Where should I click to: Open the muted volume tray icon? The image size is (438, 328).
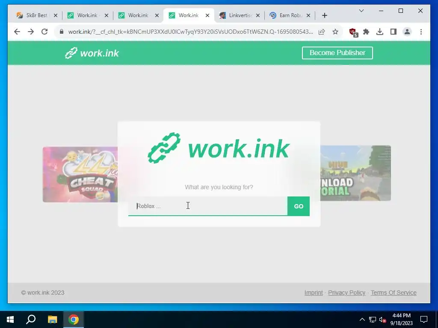point(382,319)
